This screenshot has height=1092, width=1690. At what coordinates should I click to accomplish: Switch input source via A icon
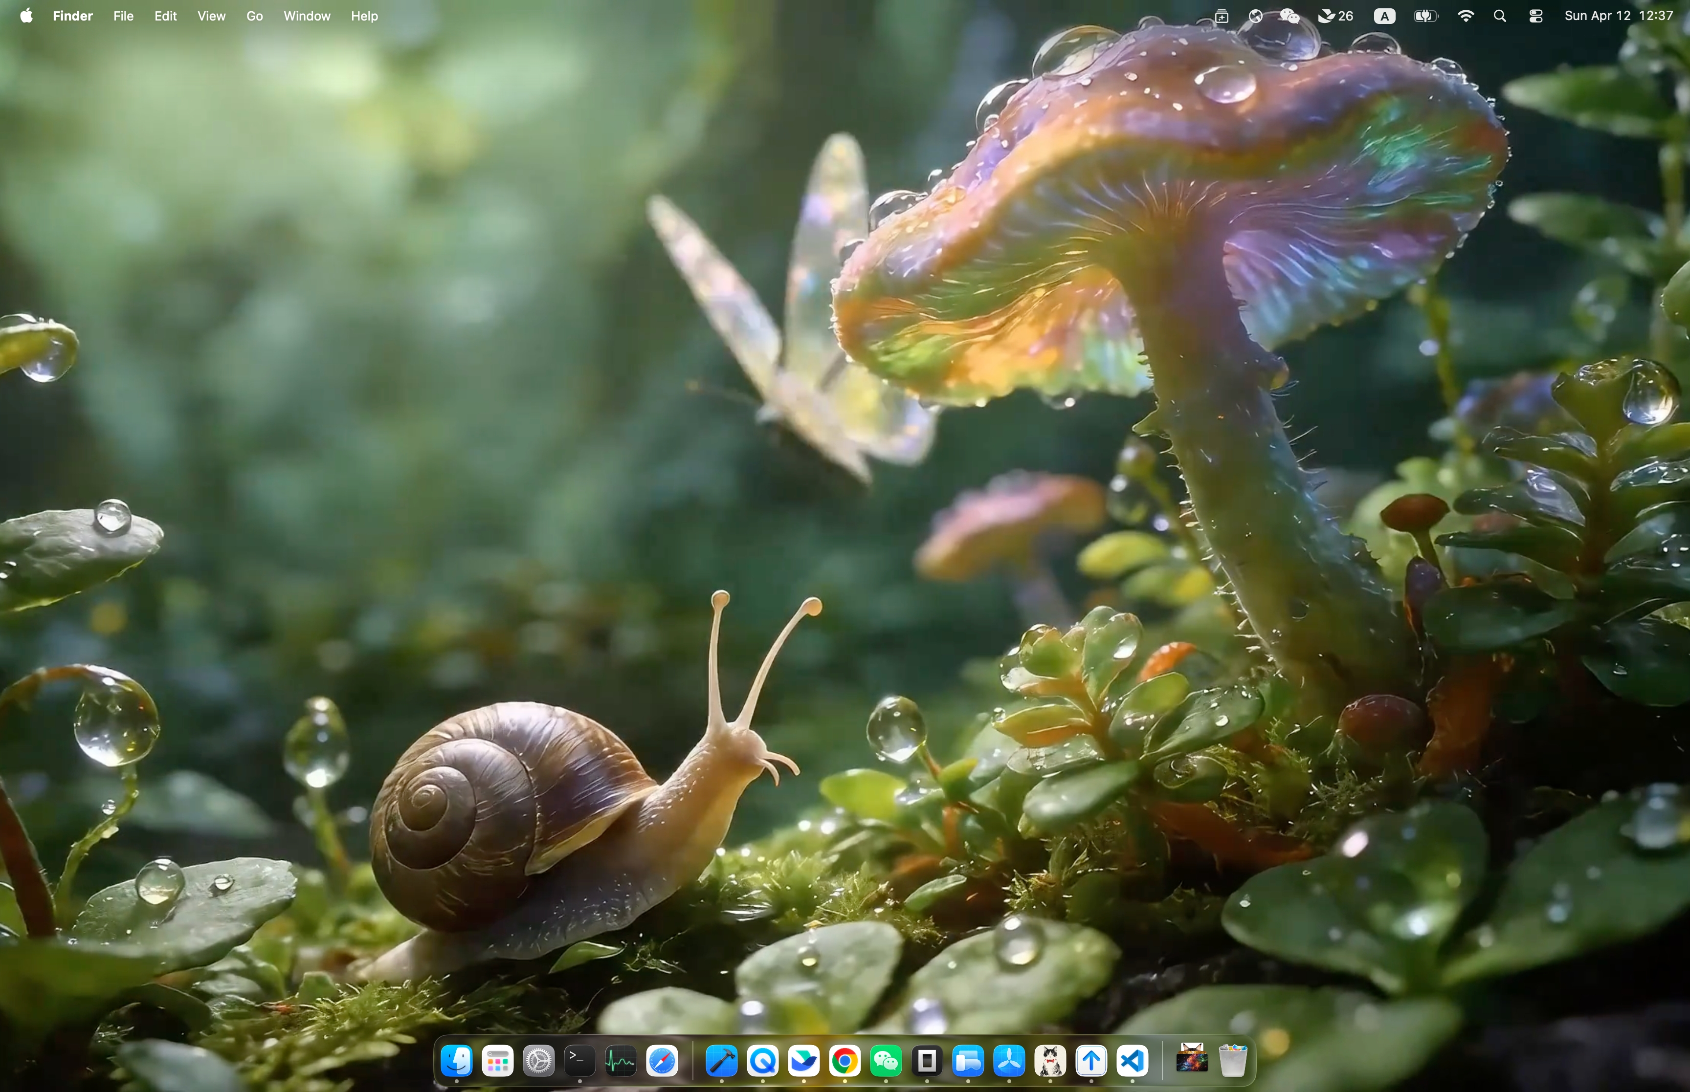1384,16
